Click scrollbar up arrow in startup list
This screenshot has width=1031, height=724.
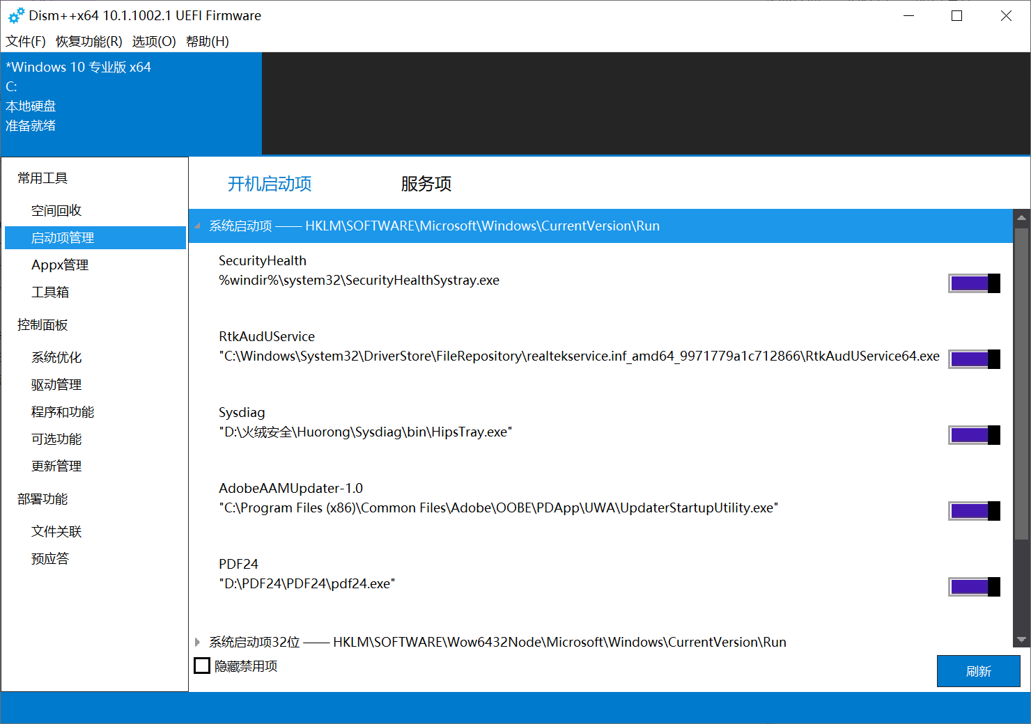tap(1021, 218)
